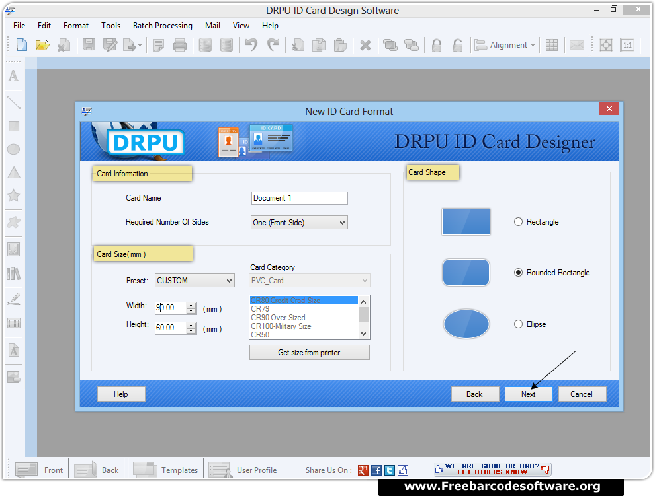
Task: Open the Format menu
Action: click(x=76, y=26)
